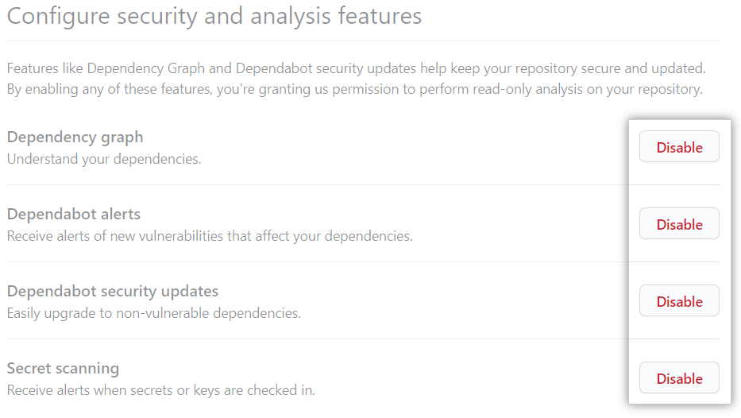Viewport: 741px width, 418px height.
Task: Click the Dependabot security updates heading
Action: [x=112, y=291]
